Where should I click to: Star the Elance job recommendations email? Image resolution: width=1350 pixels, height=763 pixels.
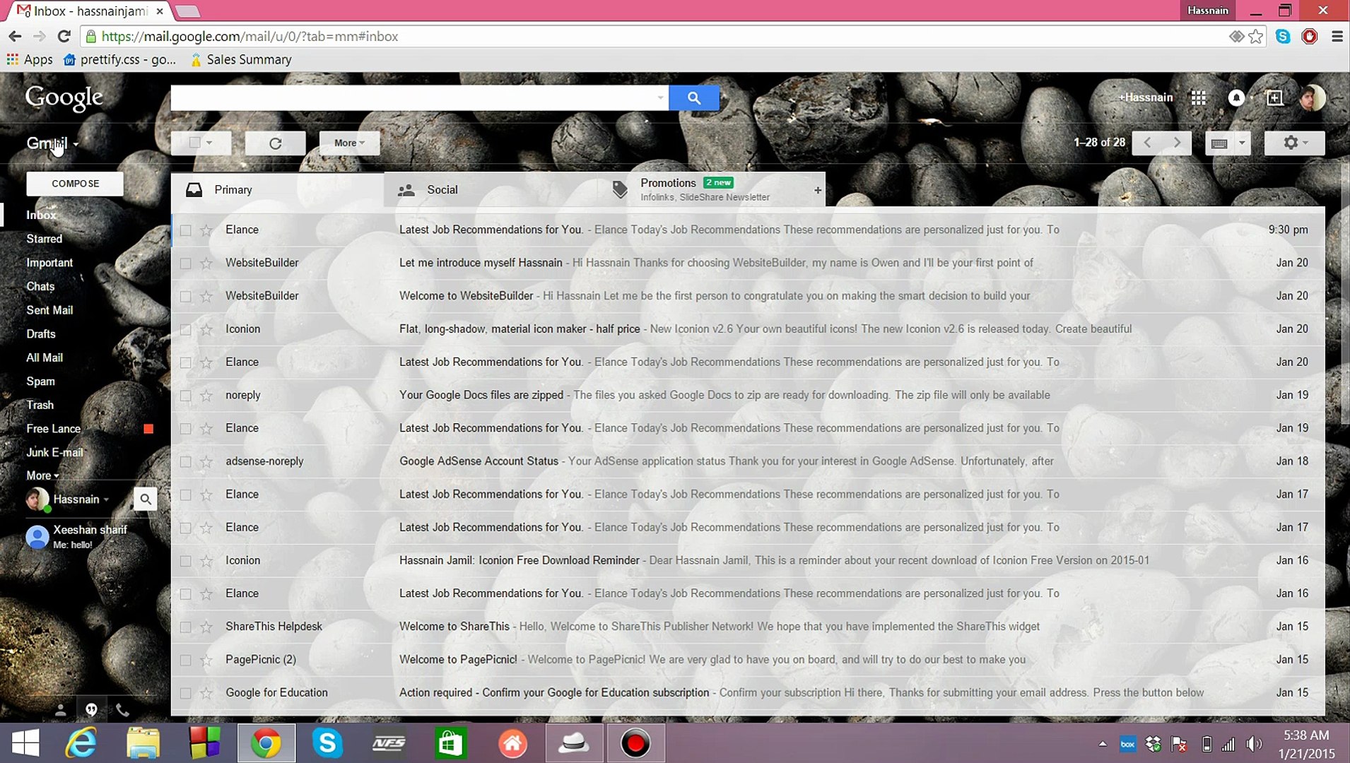[x=206, y=230]
